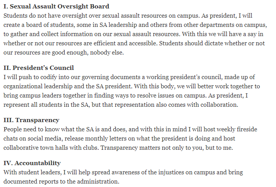This screenshot has width=276, height=187.
Task: Click the 'III. Transparency' heading
Action: click(x=31, y=120)
